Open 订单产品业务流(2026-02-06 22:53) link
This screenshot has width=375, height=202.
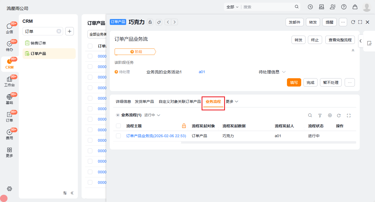pos(156,136)
